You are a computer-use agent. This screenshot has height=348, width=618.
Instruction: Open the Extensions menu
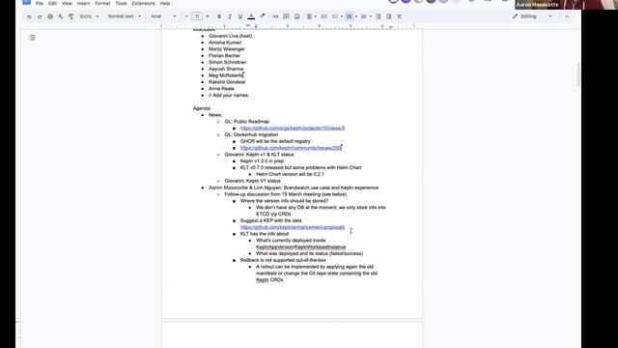(x=144, y=3)
